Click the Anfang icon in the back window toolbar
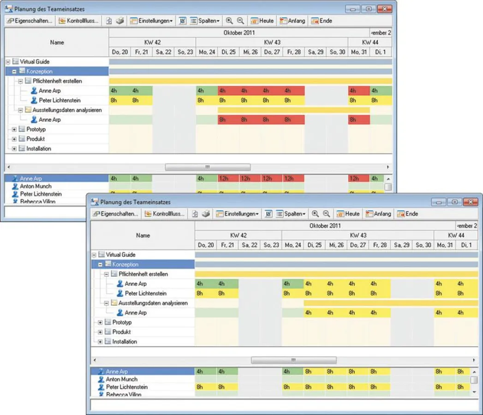 tap(284, 21)
